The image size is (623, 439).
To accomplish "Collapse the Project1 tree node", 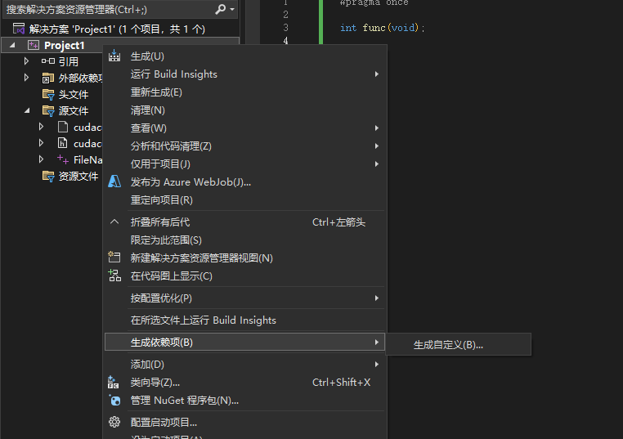I will tap(12, 45).
